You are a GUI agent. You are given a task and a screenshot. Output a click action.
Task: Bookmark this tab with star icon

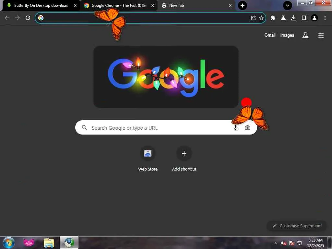pos(261,18)
